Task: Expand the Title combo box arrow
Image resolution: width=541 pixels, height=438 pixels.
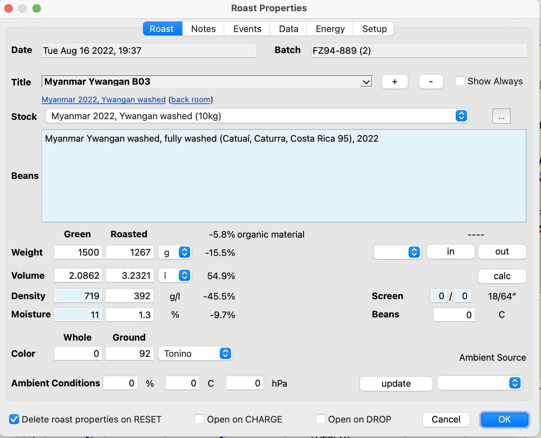Action: click(366, 82)
